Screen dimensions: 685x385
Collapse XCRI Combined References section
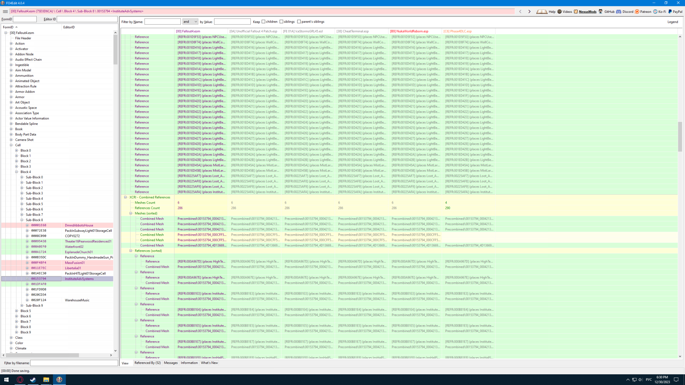[126, 197]
